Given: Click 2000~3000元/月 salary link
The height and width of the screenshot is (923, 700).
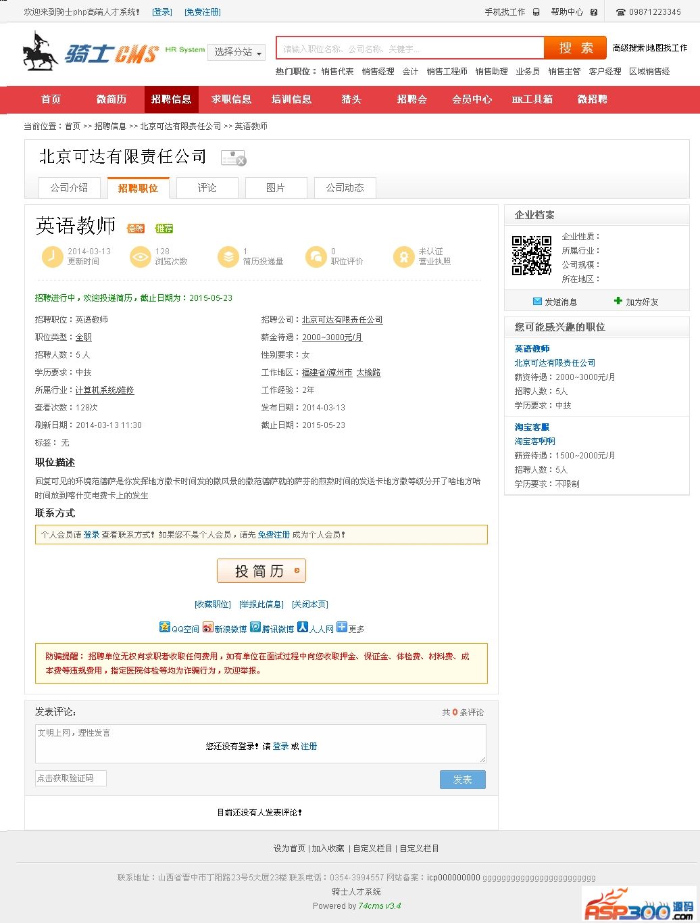Looking at the screenshot, I should click(x=332, y=337).
